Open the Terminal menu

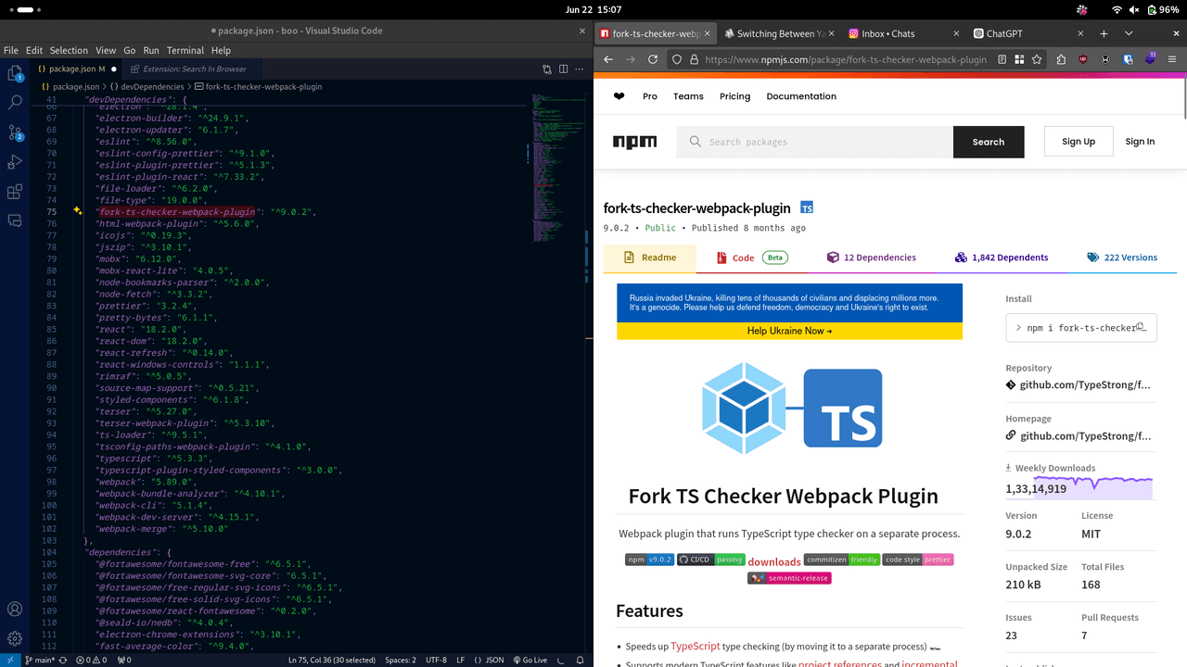pyautogui.click(x=185, y=50)
